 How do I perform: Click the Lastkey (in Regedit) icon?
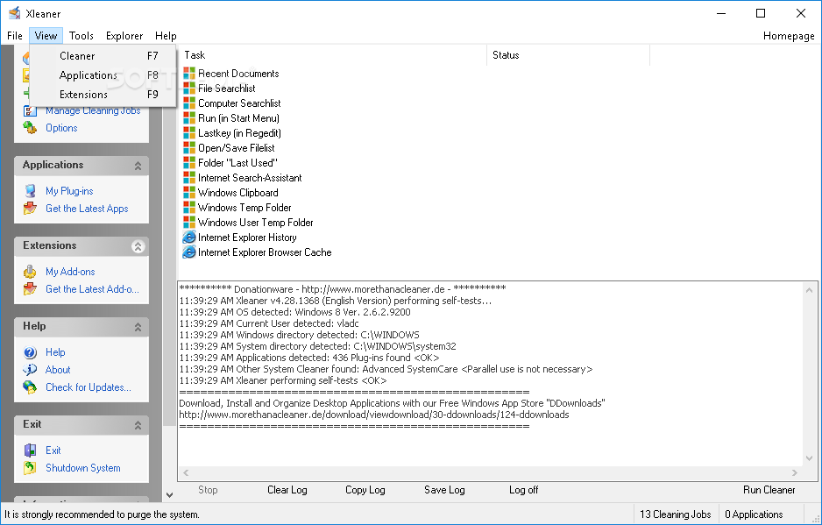188,133
